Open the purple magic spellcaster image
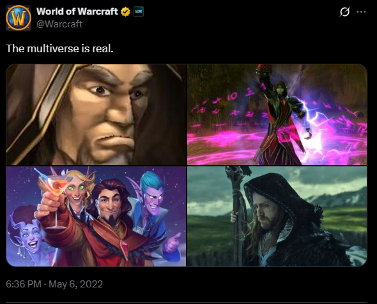The height and width of the screenshot is (304, 377). [277, 115]
